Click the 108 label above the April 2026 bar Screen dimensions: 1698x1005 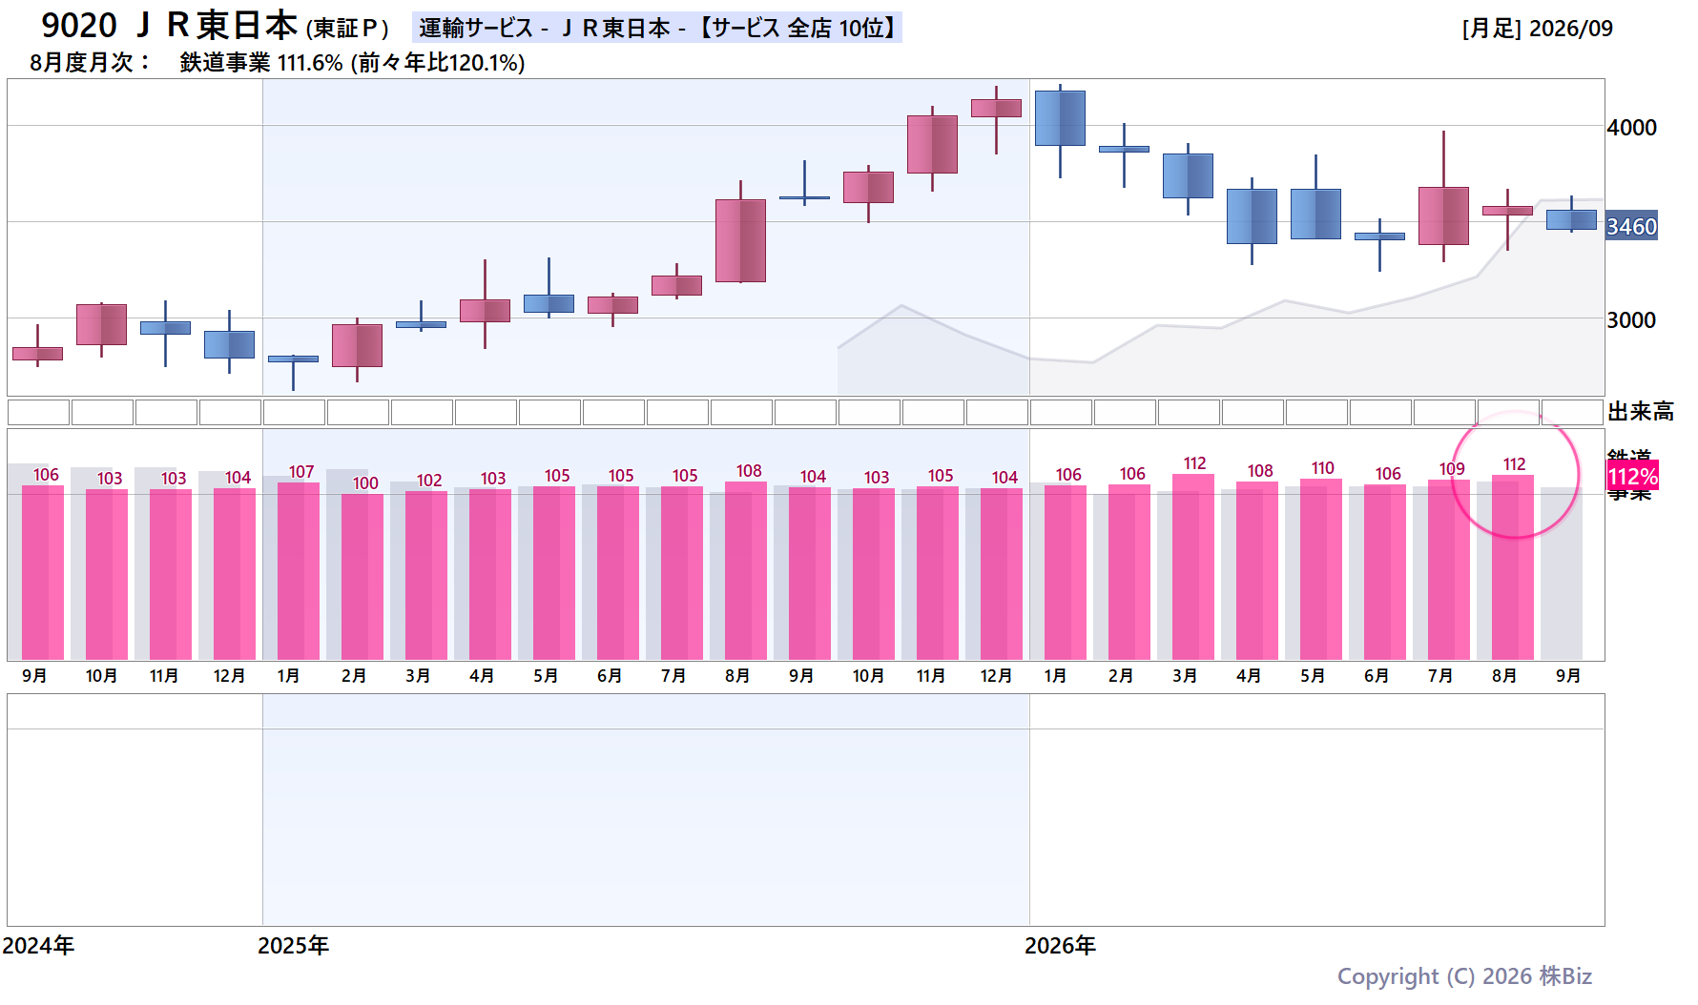(1260, 471)
